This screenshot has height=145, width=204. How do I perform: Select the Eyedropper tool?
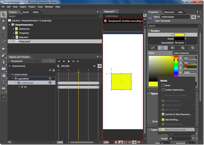click(4, 41)
